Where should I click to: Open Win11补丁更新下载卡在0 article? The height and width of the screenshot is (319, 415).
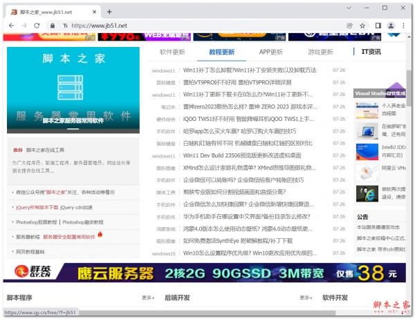[x=248, y=95]
